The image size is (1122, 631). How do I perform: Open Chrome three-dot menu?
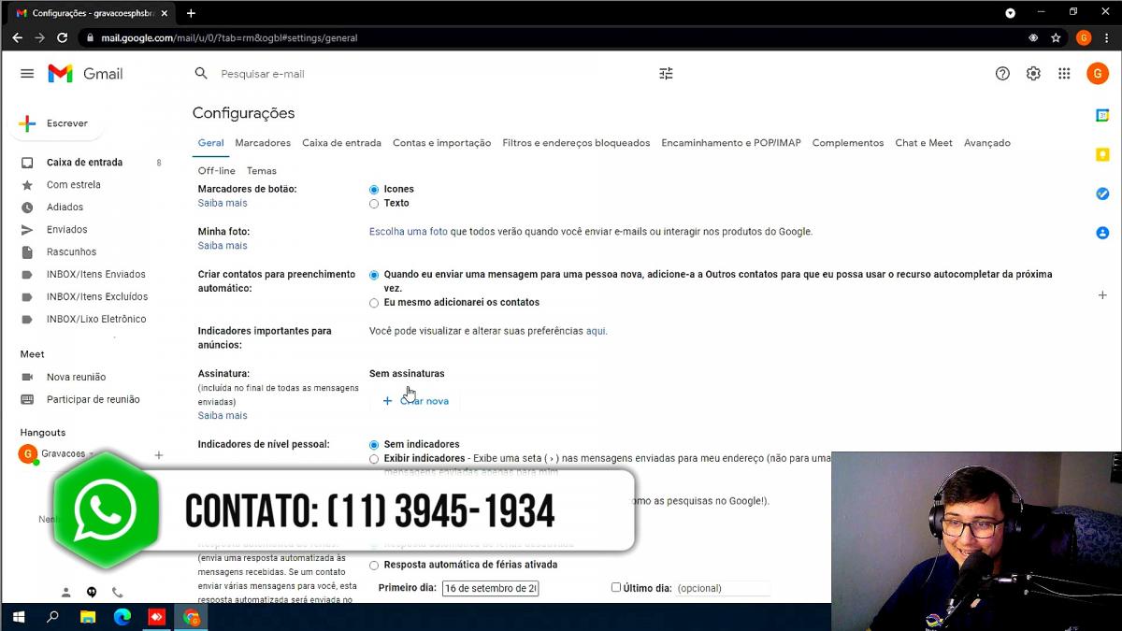[1107, 38]
